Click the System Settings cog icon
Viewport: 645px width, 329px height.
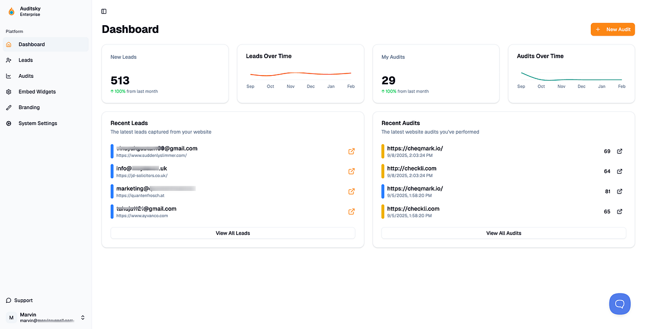(9, 123)
